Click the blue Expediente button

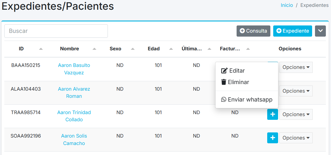pos(292,31)
